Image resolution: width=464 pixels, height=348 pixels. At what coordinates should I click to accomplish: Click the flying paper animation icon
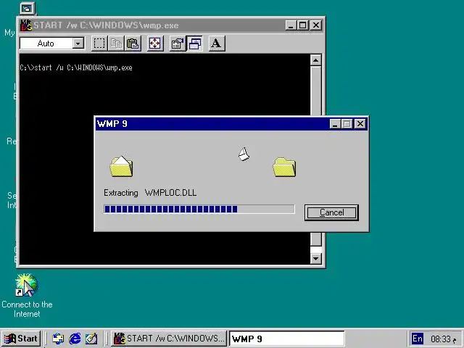pyautogui.click(x=244, y=154)
